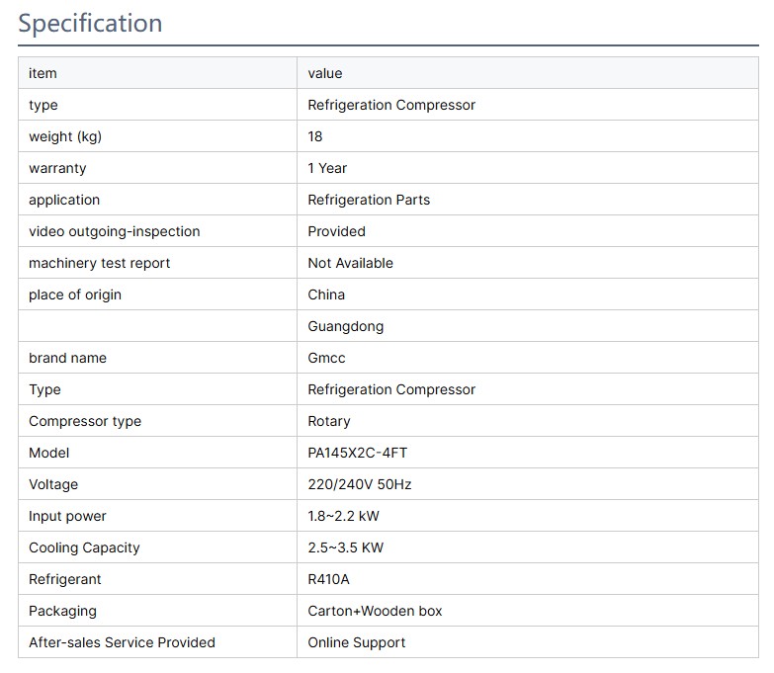Screen dimensions: 774x673
Task: Select the Rotary compressor type value
Action: 328,421
